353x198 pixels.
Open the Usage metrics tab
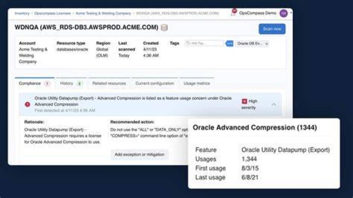point(197,83)
